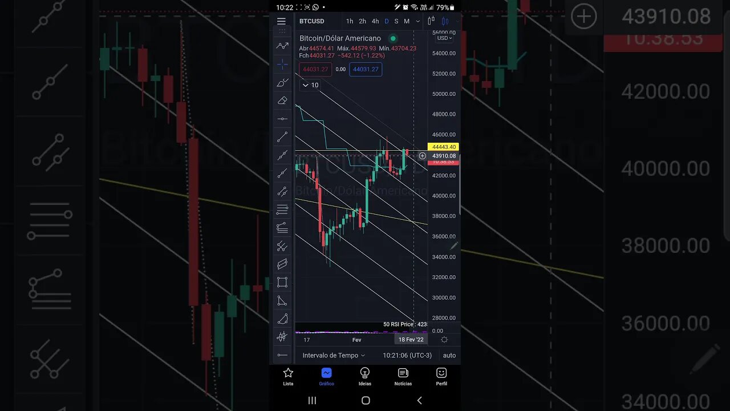Open the USD currency dropdown

coord(444,38)
